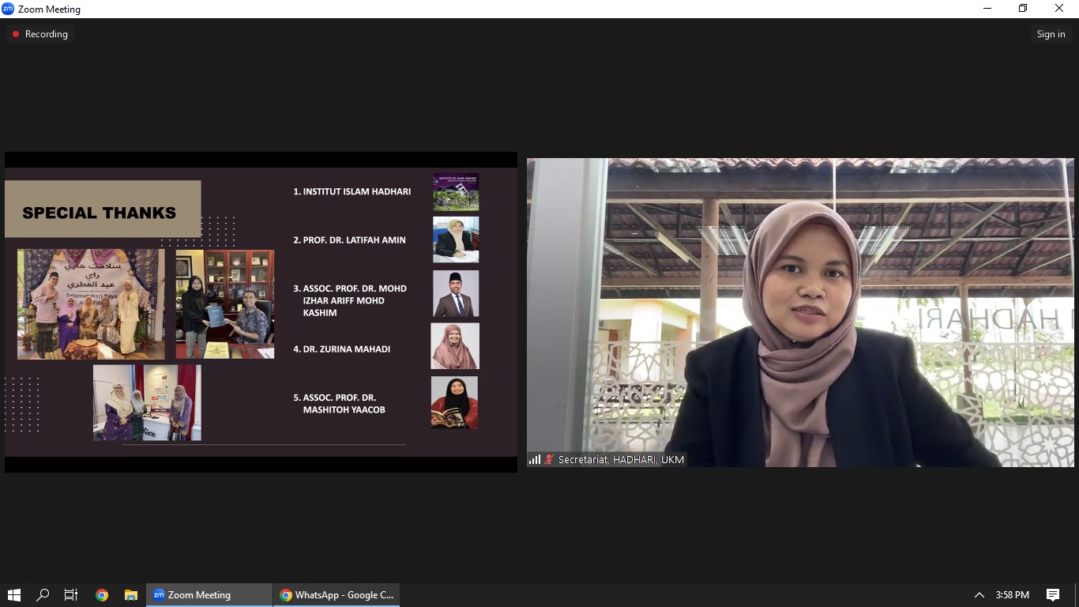Click the Sign in button

(x=1051, y=34)
